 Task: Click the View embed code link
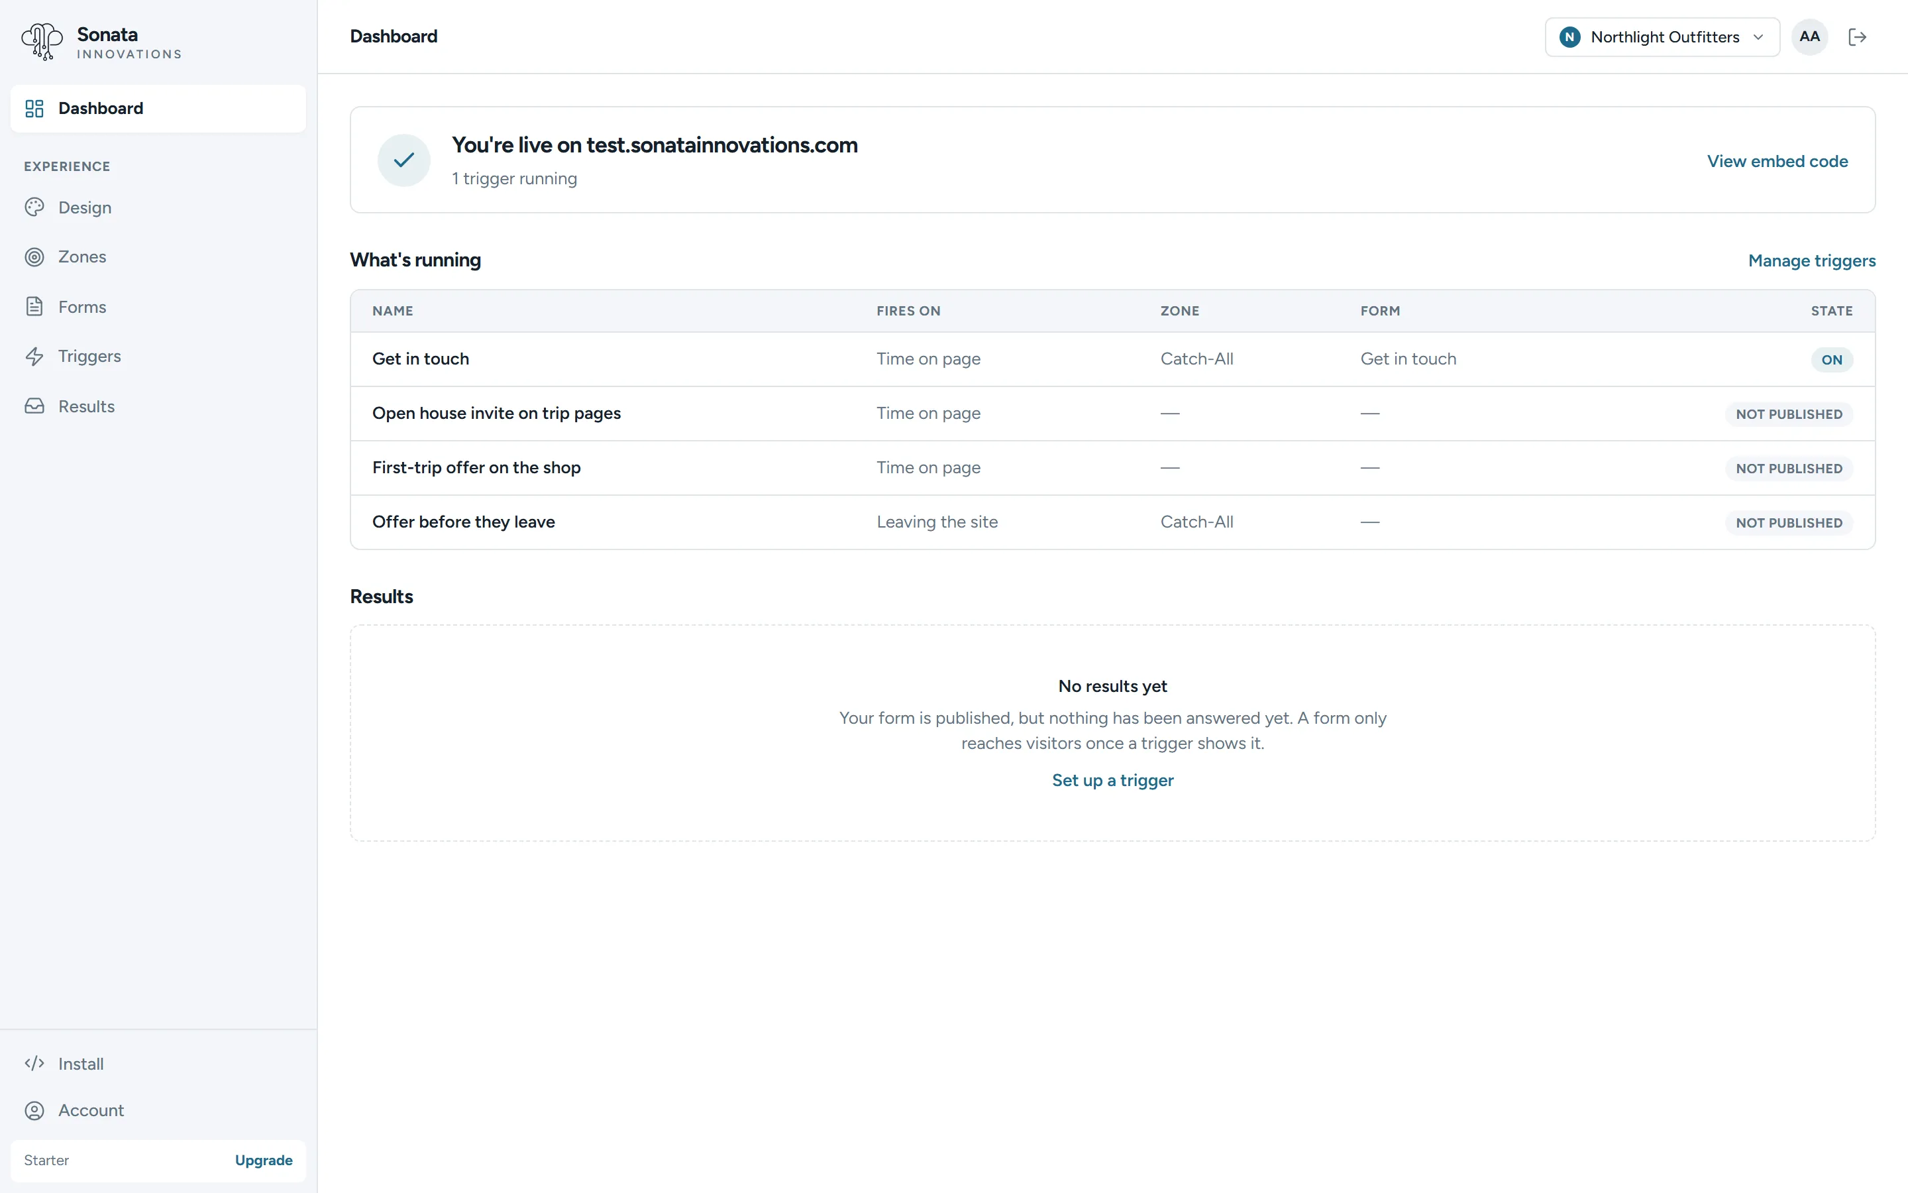[1777, 161]
